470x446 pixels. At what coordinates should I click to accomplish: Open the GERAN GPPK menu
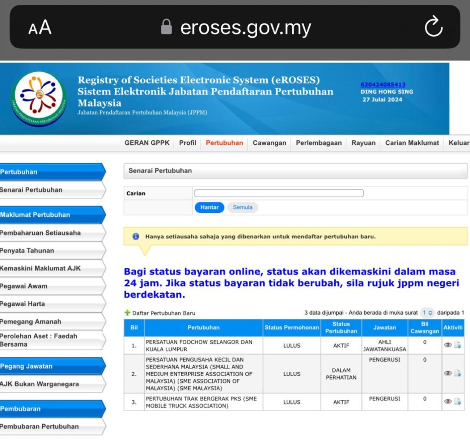147,143
